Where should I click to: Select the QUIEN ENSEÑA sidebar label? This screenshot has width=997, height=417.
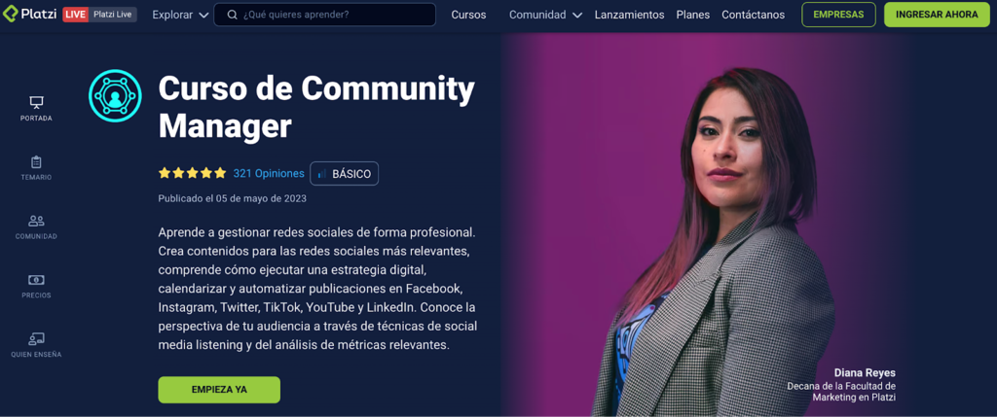36,354
